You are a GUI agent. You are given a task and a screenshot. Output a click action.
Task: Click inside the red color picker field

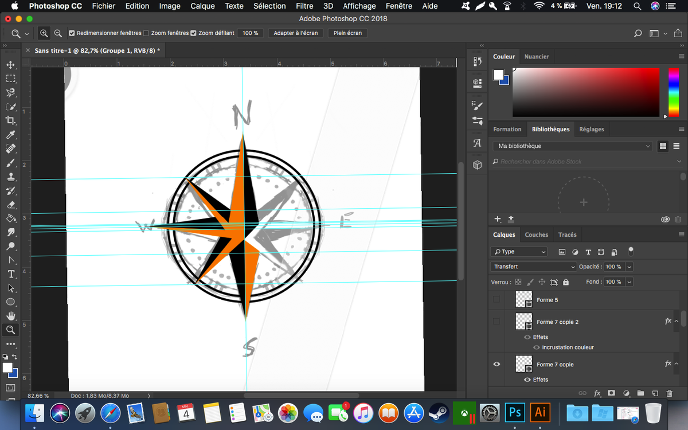(x=586, y=92)
